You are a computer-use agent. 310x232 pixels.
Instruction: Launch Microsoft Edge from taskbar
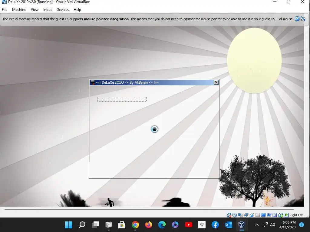click(x=162, y=225)
